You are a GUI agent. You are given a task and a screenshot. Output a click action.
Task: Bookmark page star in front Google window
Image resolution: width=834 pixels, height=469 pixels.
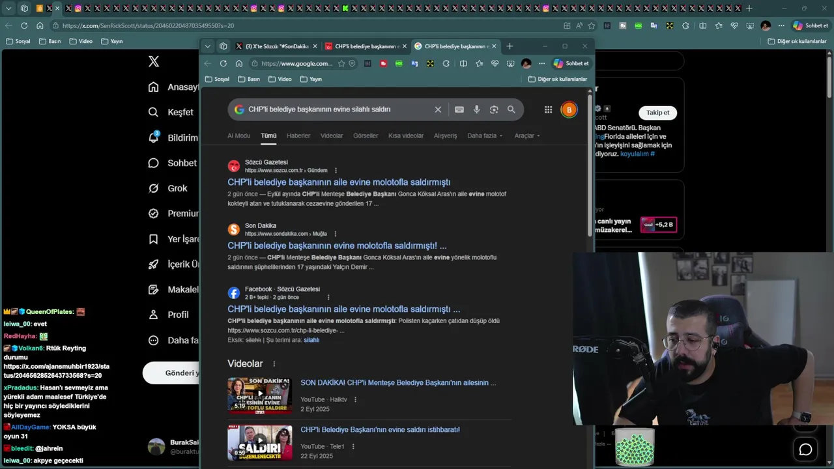(x=341, y=63)
